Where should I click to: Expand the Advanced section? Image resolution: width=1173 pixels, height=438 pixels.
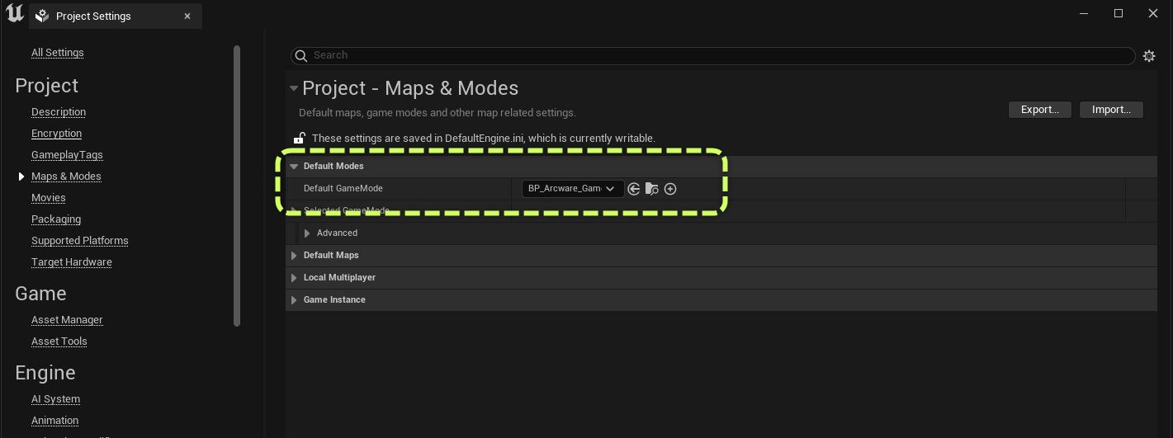click(308, 233)
